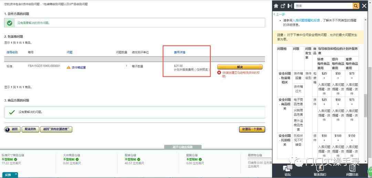
Task: Click the 取消货件 cancel shipment button
Action: (30, 129)
